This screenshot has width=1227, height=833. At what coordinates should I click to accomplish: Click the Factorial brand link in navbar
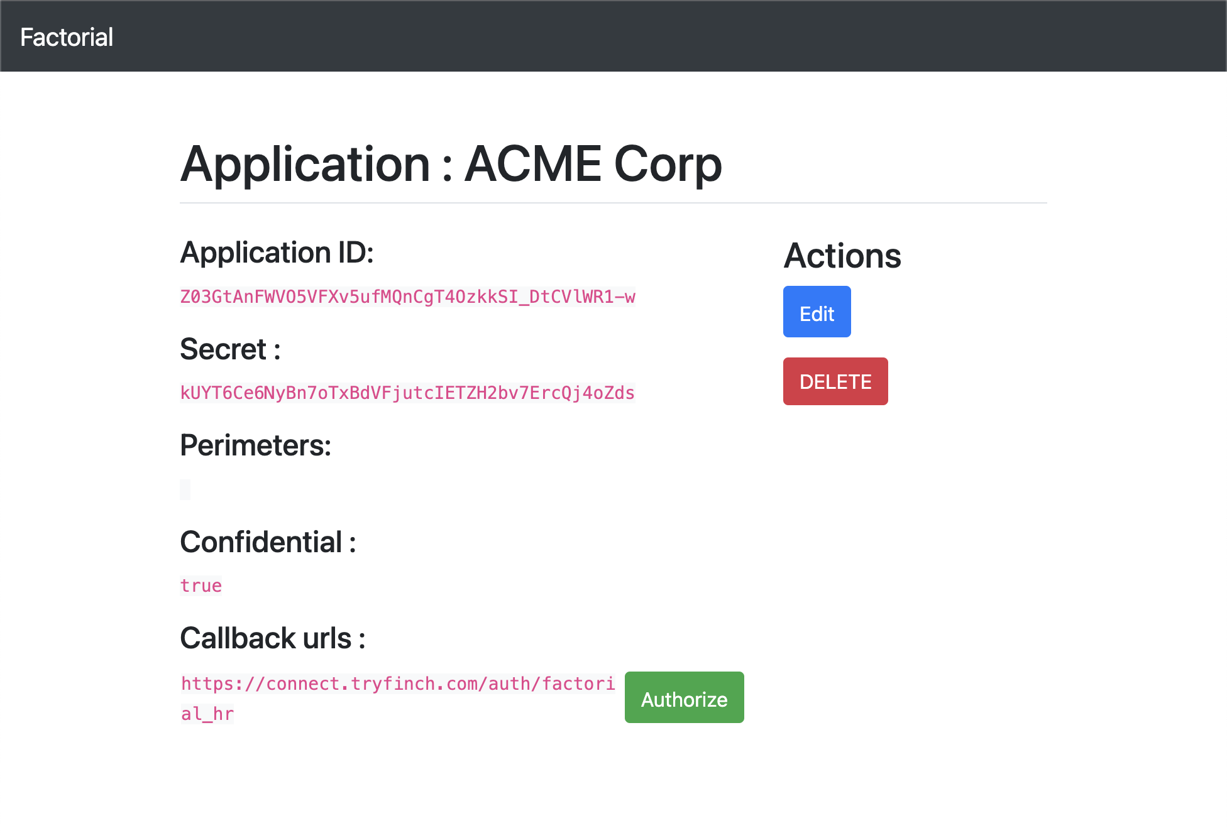[x=67, y=37]
